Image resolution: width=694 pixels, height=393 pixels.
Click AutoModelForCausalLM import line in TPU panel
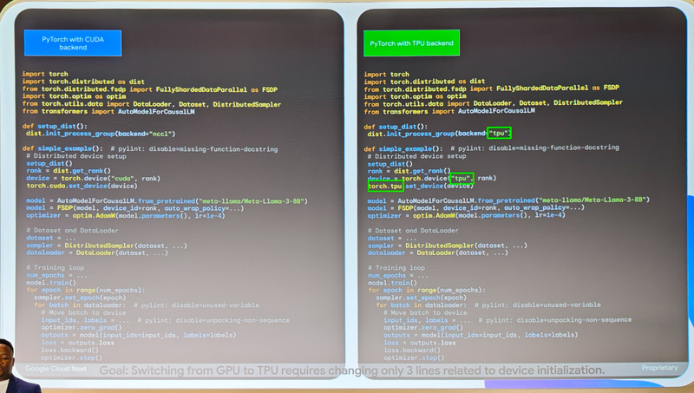[x=449, y=111]
